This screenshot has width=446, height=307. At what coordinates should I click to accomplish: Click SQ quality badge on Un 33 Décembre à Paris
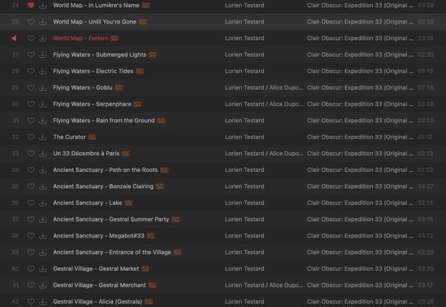click(x=125, y=154)
